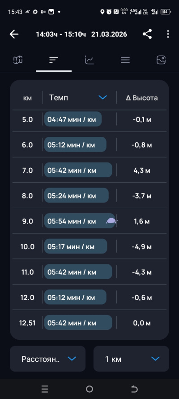The width and height of the screenshot is (179, 399).
Task: Open the photos gallery tab icon
Action: (x=161, y=60)
